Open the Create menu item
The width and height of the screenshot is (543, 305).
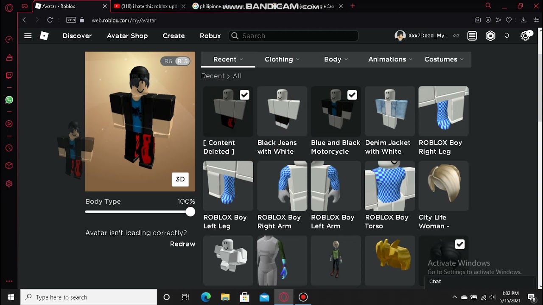pos(174,36)
